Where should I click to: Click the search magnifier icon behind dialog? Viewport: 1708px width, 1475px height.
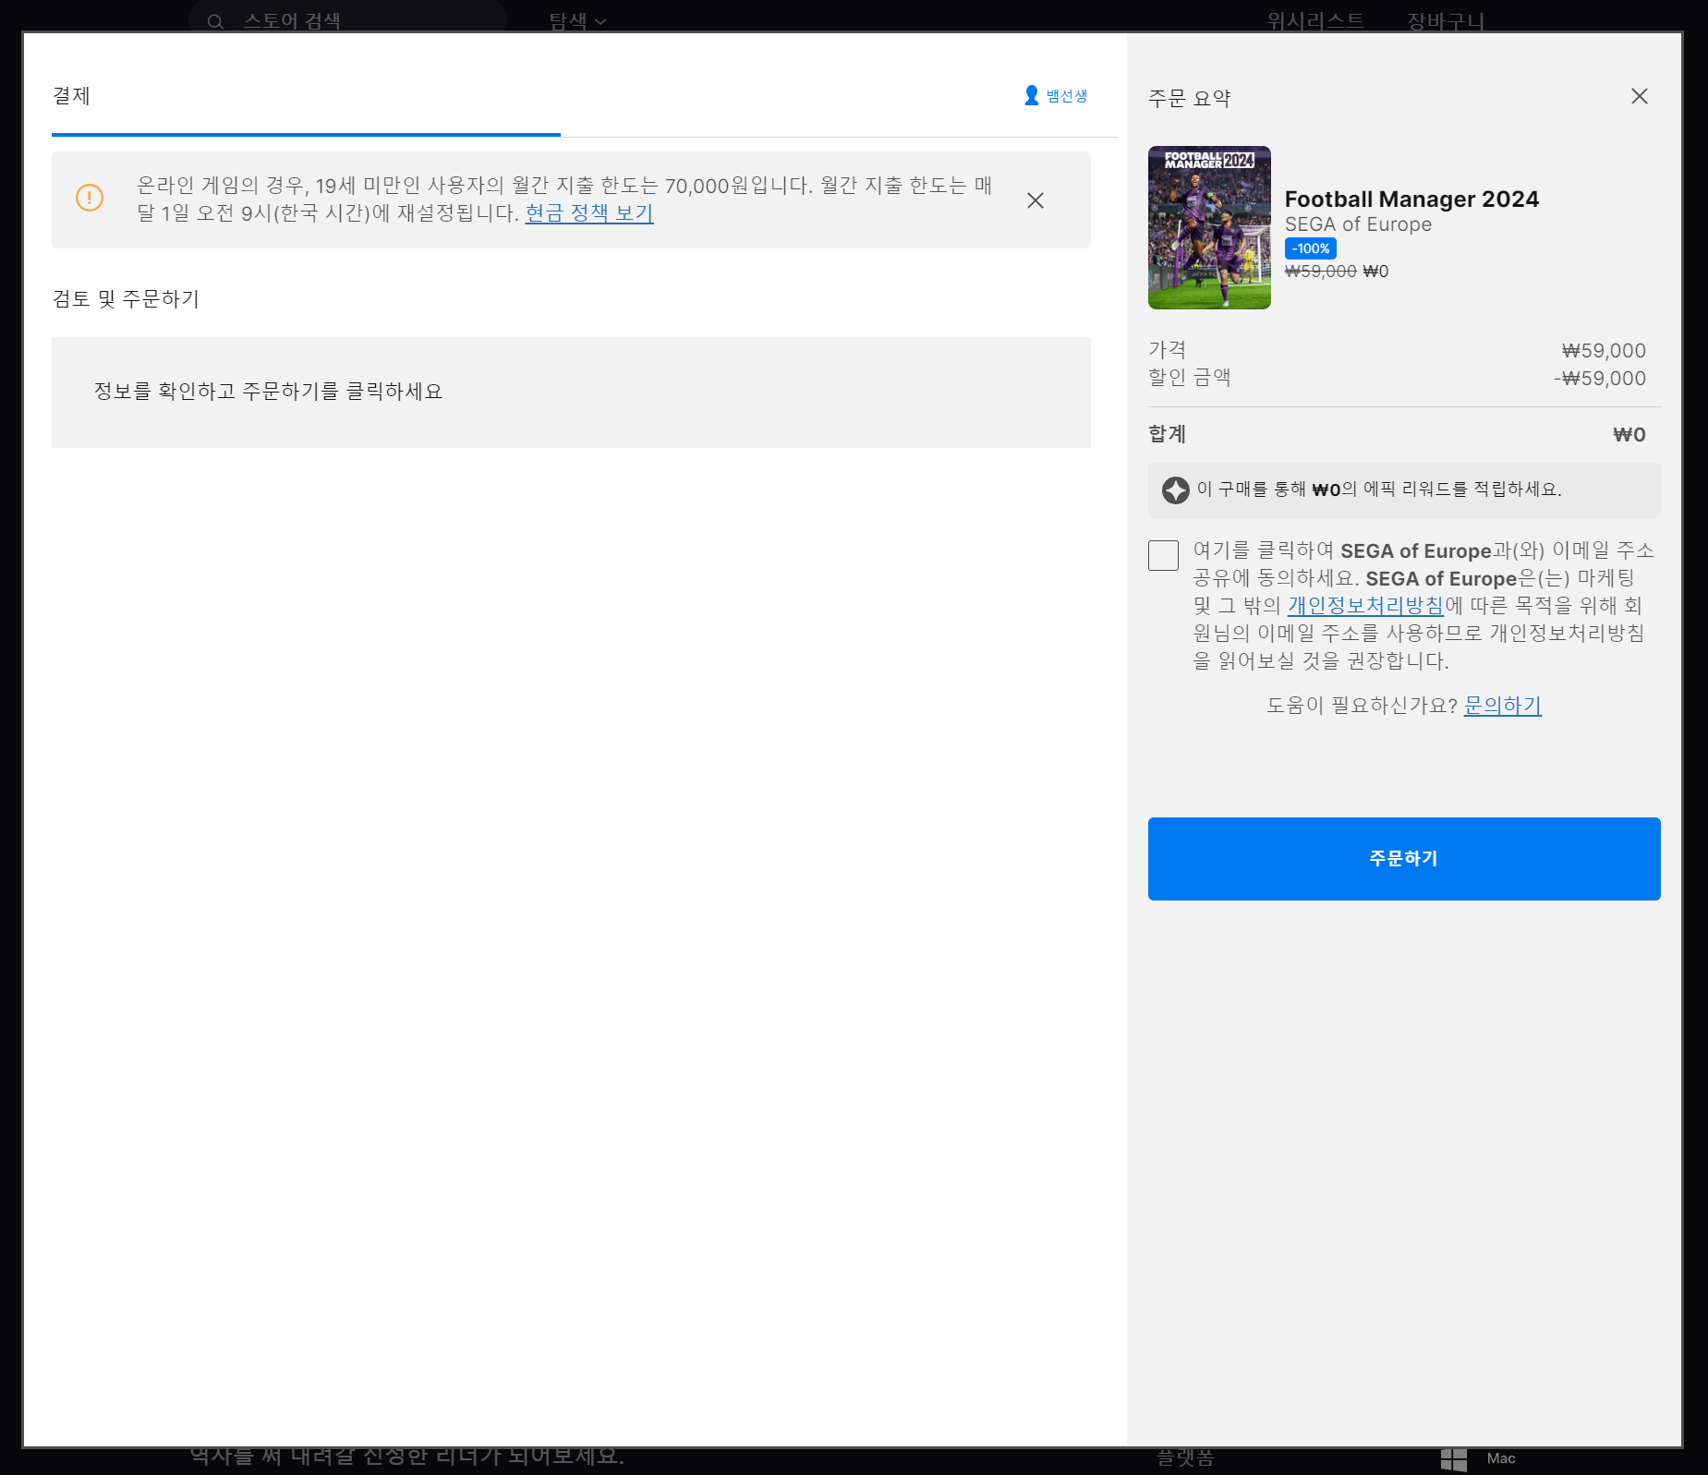point(215,21)
